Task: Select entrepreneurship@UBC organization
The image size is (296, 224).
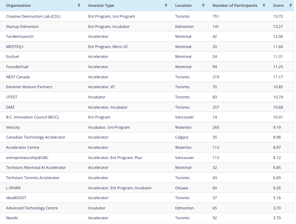Action: coord(27,158)
